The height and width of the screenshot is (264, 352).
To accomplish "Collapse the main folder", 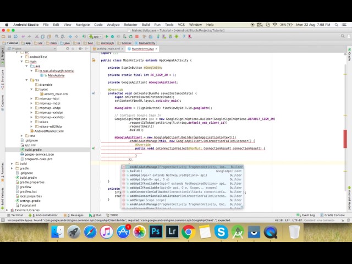I will point(22,62).
